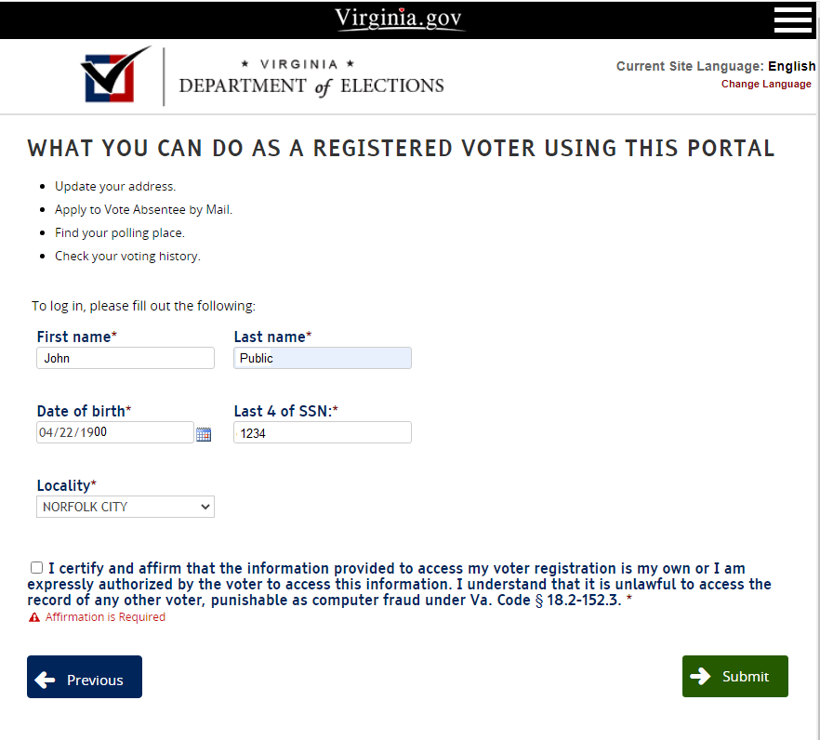Open the hamburger menu icon
This screenshot has width=820, height=740.
point(792,20)
